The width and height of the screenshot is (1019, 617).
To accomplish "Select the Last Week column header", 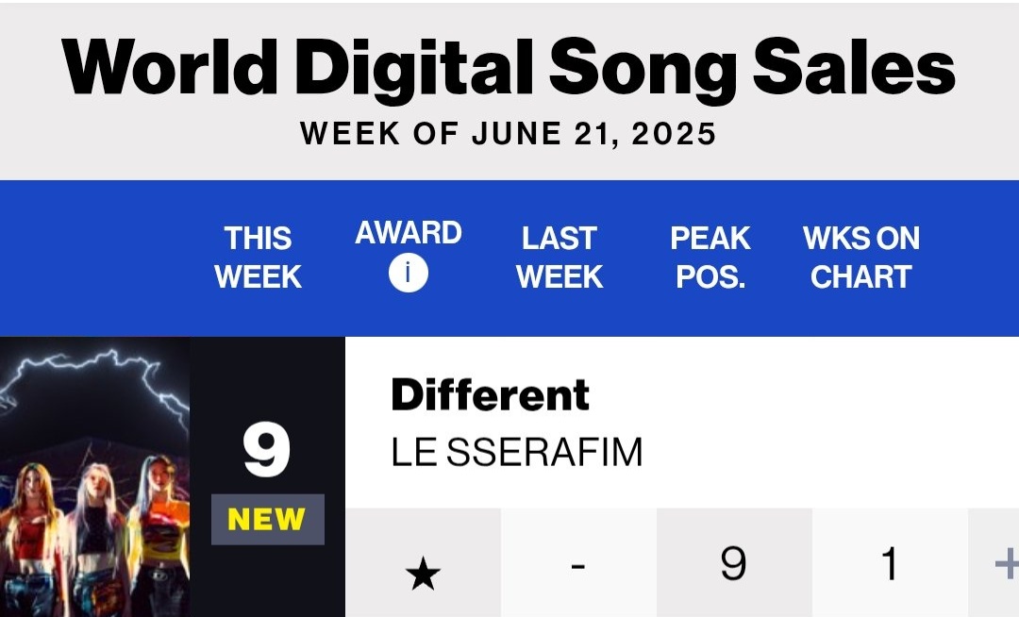I will [x=560, y=258].
